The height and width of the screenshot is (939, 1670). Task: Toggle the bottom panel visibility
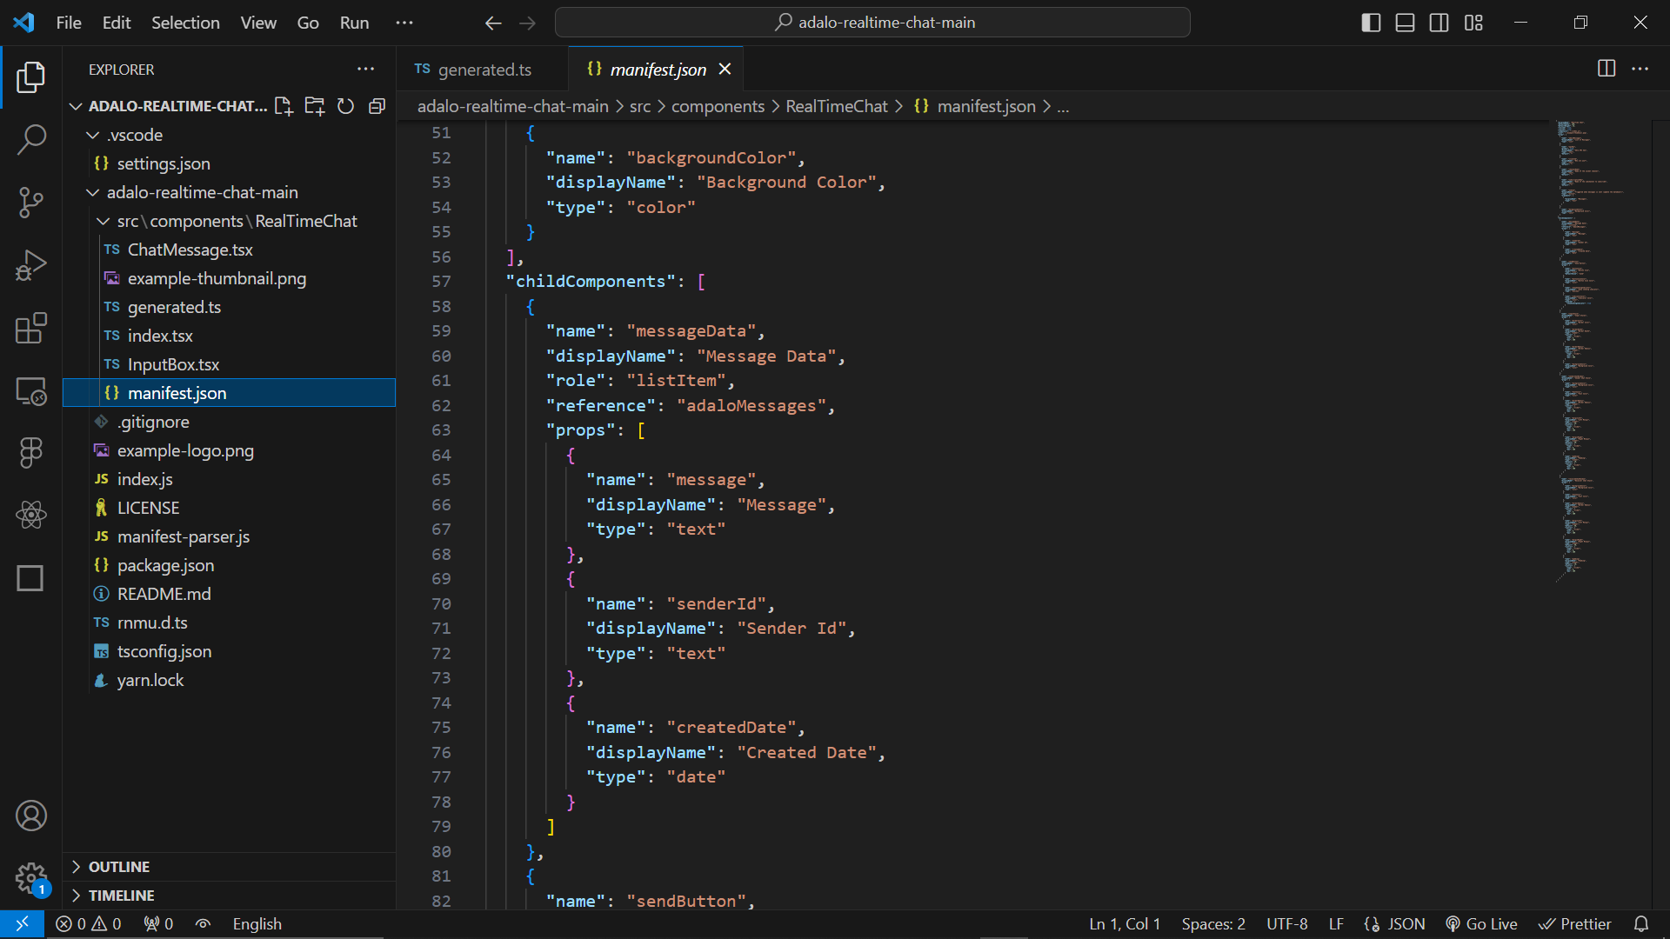pos(1405,23)
